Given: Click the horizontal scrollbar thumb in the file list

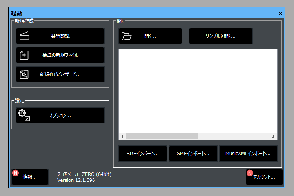Looking at the screenshot, I should click(x=162, y=136).
